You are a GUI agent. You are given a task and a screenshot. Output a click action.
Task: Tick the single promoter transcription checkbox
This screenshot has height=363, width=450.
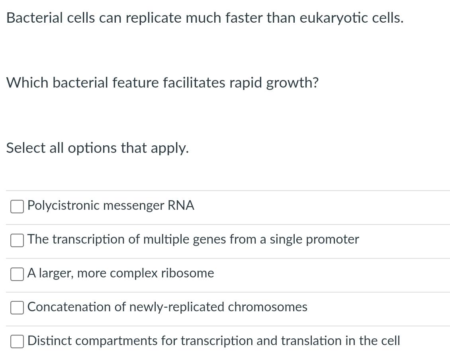coord(17,240)
